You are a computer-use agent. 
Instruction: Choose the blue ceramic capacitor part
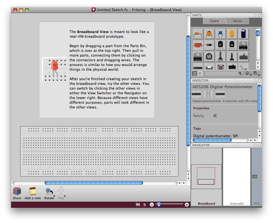[220, 34]
